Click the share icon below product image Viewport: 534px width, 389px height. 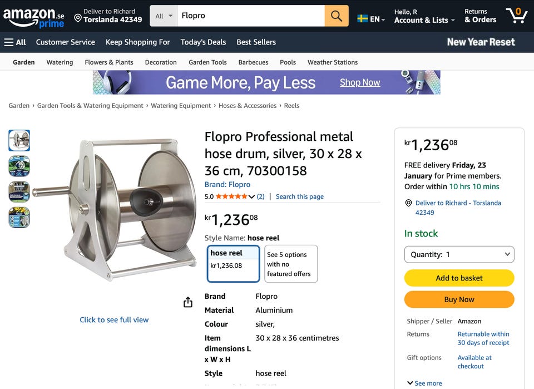[x=188, y=302]
